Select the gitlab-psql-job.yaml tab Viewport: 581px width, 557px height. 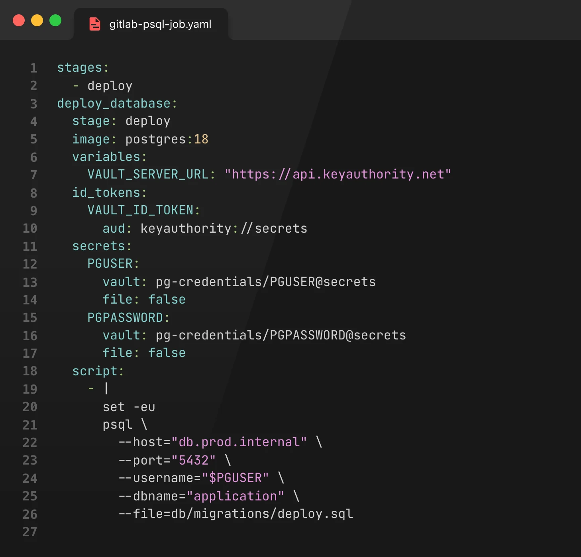tap(151, 24)
